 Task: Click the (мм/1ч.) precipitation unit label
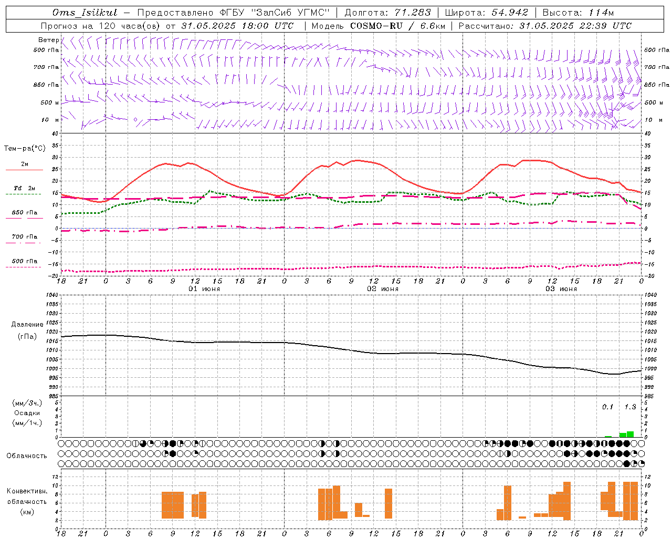click(x=27, y=423)
